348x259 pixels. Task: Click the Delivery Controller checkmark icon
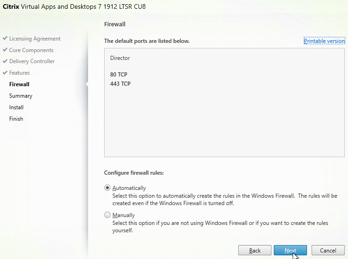(x=5, y=61)
